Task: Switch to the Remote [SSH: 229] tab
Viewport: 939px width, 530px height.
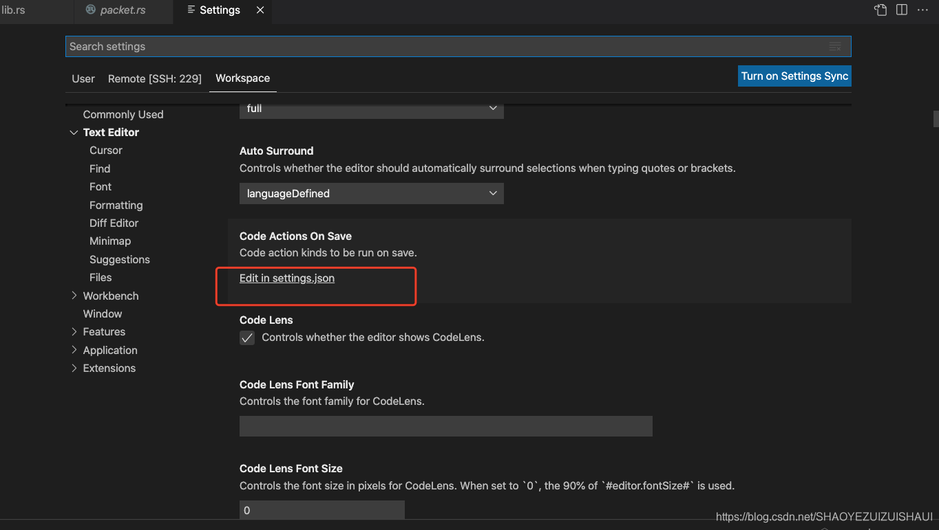Action: 154,78
